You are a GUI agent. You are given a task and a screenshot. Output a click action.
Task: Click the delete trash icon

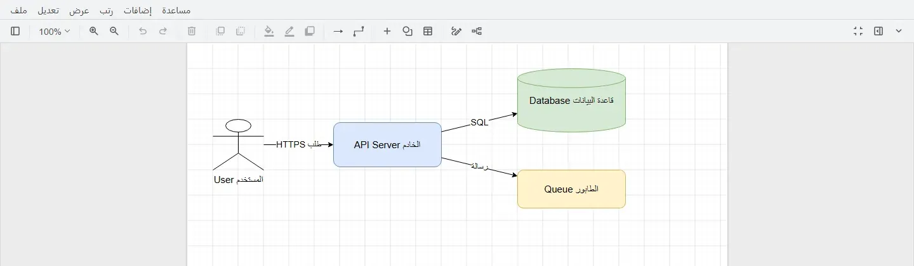pos(192,31)
